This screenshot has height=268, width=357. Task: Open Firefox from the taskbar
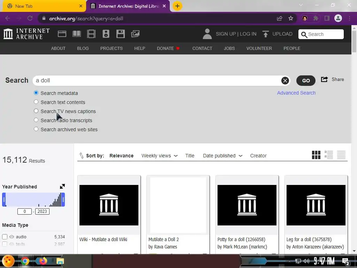(x=43, y=261)
